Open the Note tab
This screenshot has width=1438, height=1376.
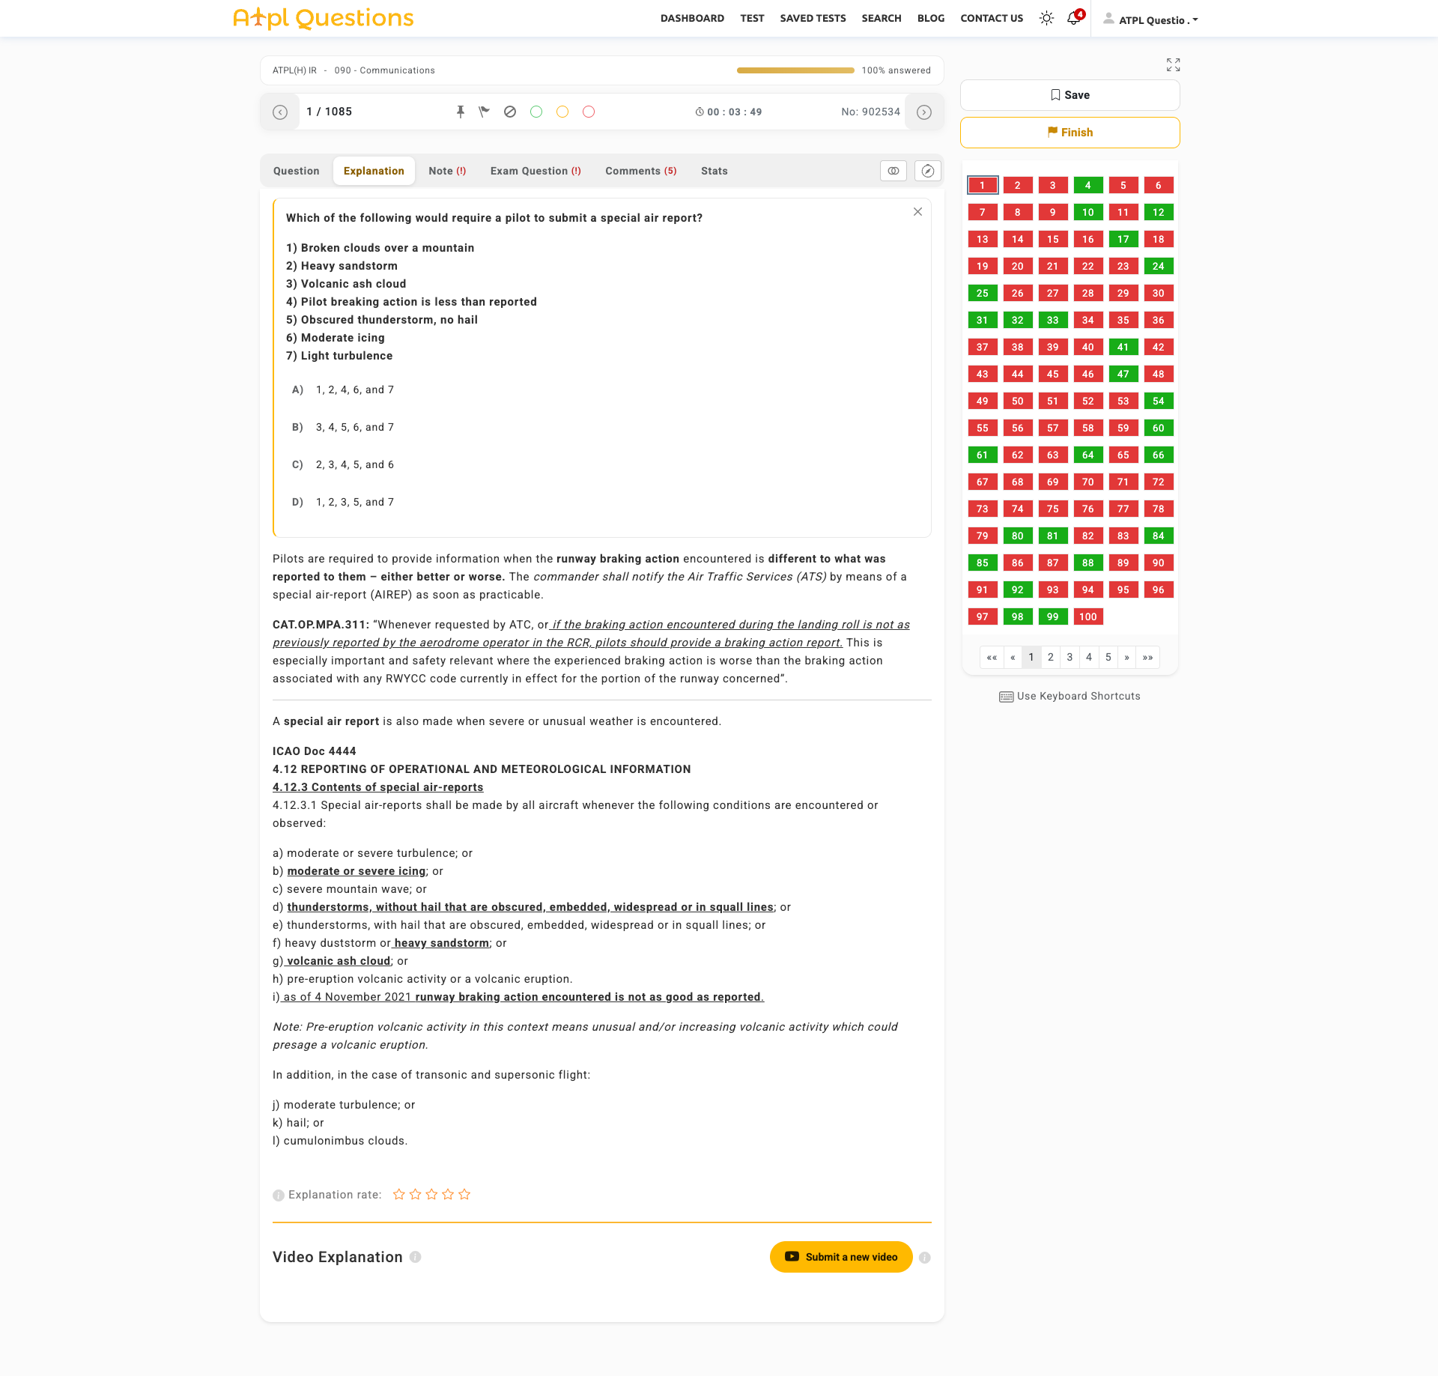[x=447, y=171]
